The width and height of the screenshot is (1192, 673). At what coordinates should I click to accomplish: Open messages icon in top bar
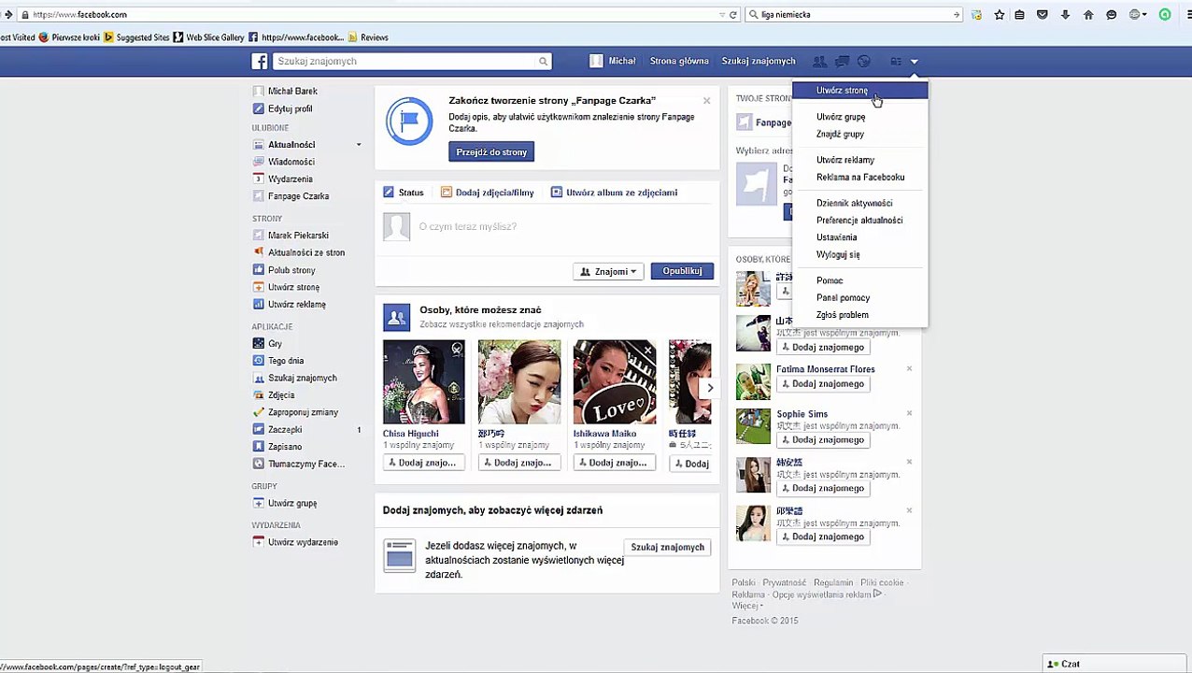(842, 62)
